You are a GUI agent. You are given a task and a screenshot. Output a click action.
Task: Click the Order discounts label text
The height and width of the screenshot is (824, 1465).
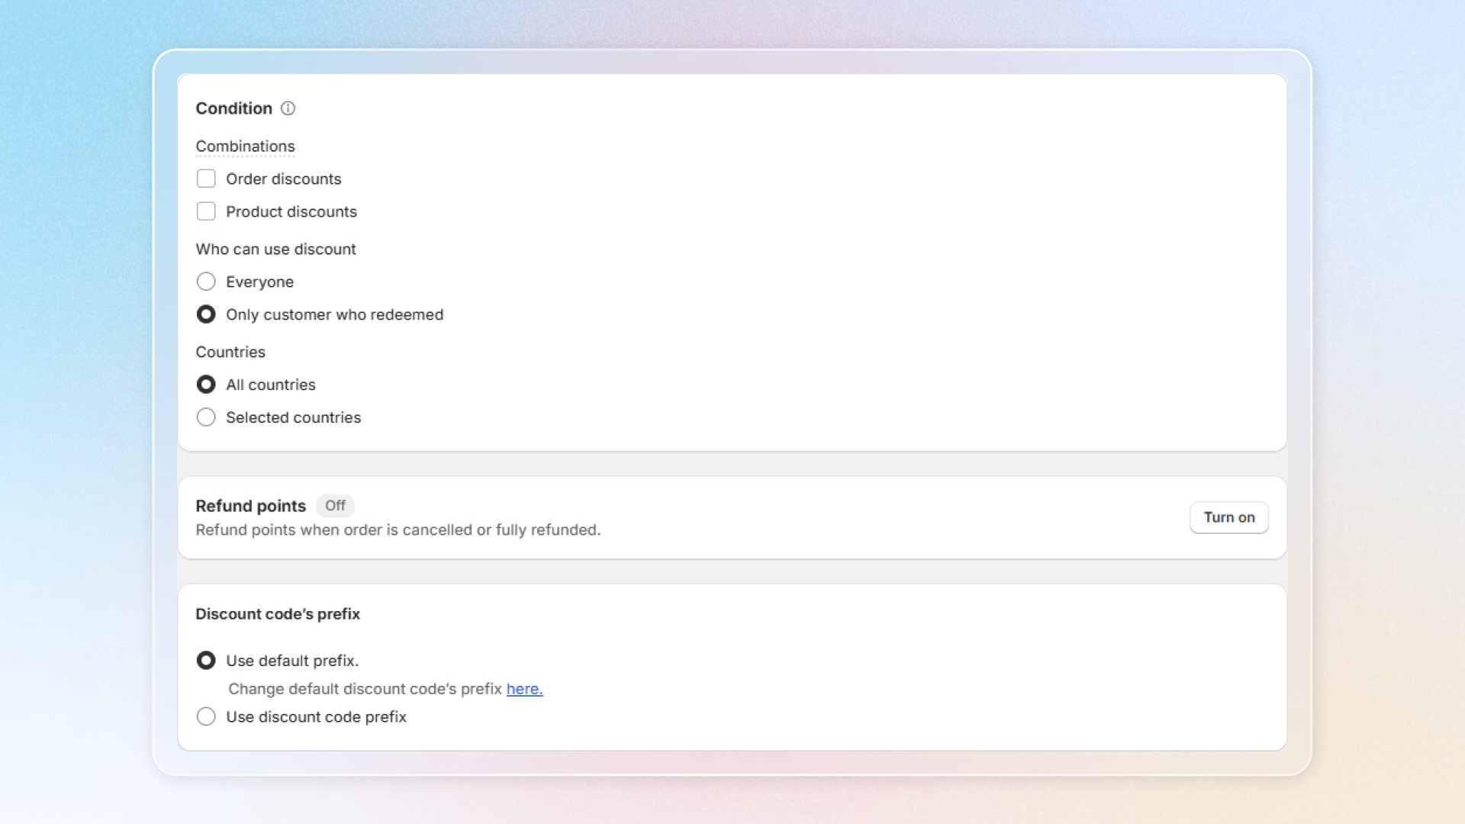click(x=283, y=179)
